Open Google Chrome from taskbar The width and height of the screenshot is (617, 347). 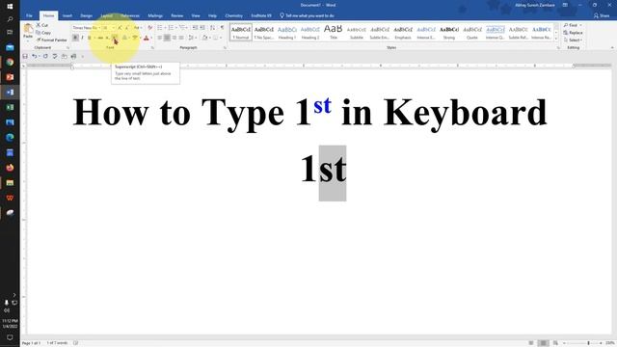pos(10,62)
